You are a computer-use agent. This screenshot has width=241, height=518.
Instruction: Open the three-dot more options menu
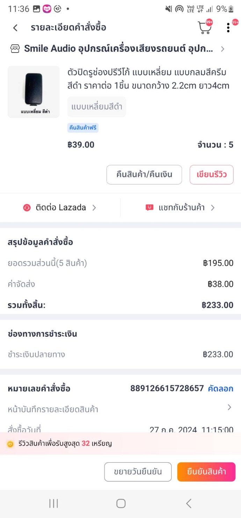(x=228, y=28)
